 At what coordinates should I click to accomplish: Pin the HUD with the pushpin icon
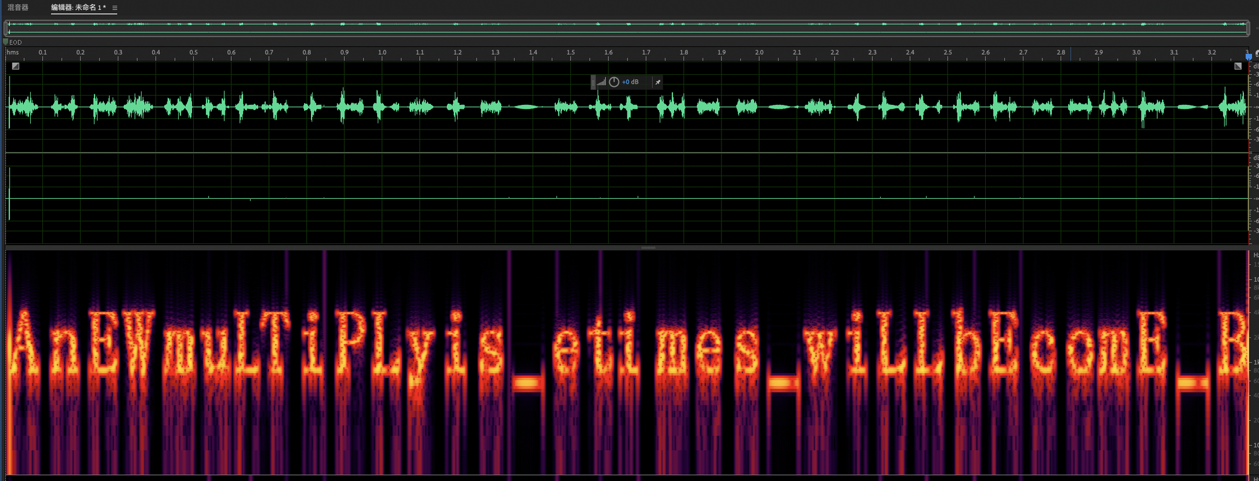[658, 82]
